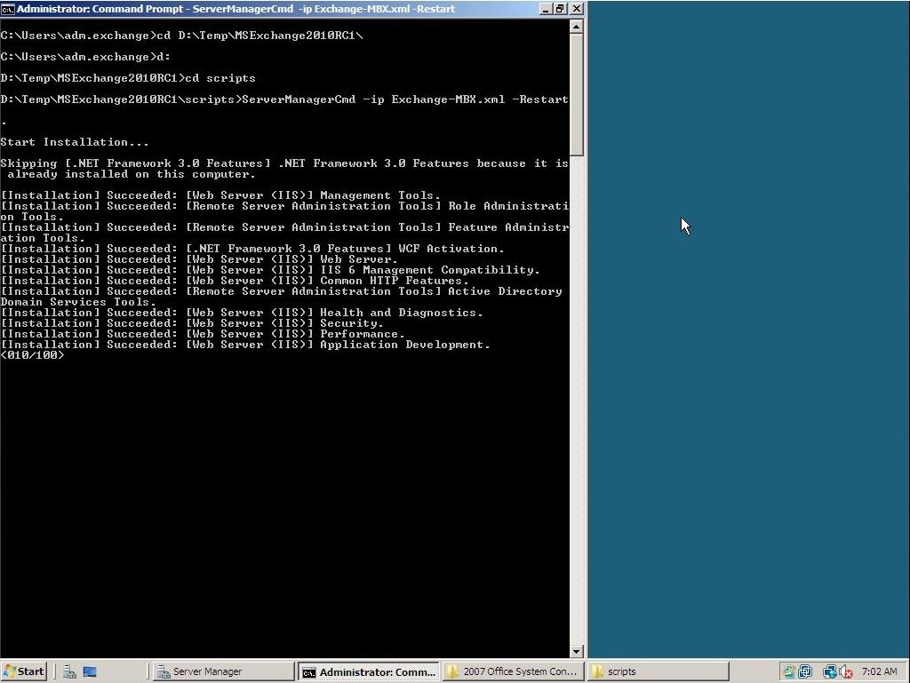Screen dimensions: 910x683
Task: Switch to Server Manager taskbar button
Action: coord(223,671)
